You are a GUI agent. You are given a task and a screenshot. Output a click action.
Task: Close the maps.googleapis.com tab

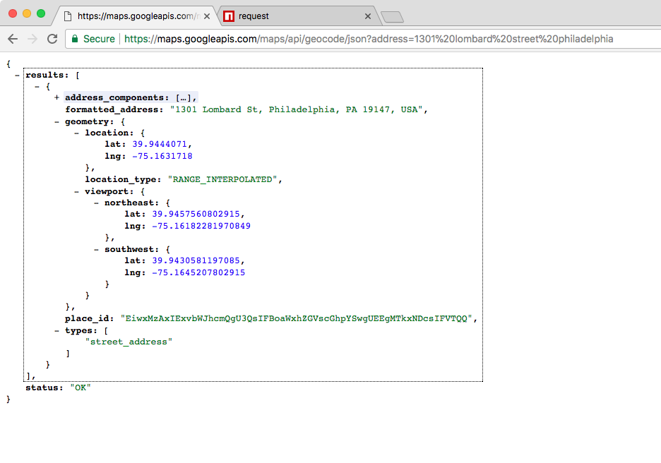click(206, 16)
